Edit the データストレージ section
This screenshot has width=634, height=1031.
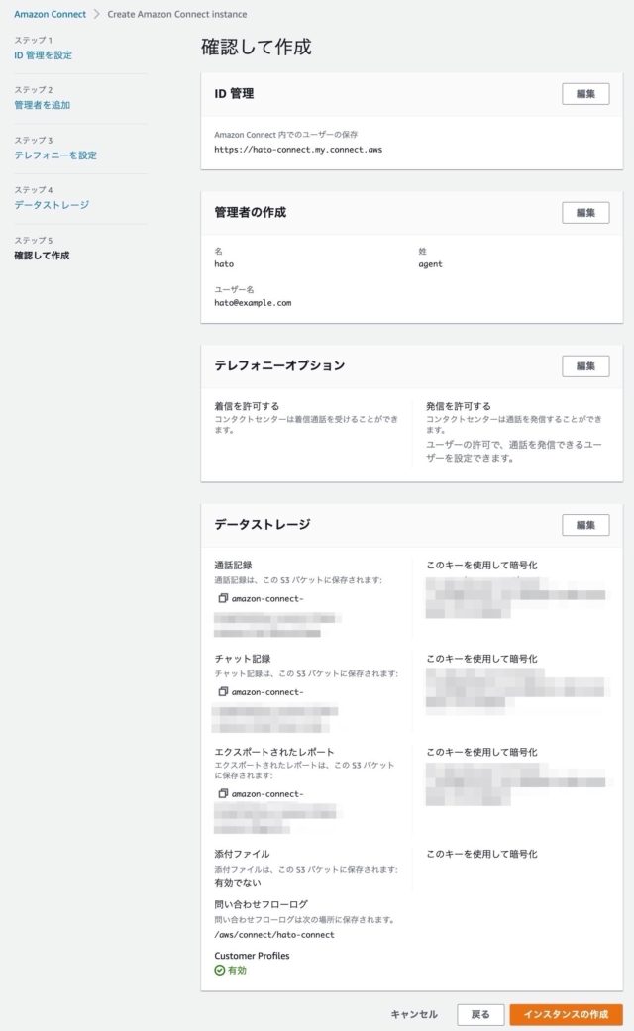click(x=585, y=525)
